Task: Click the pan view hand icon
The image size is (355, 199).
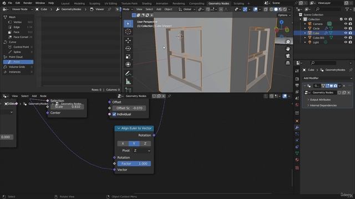Action: tap(288, 49)
